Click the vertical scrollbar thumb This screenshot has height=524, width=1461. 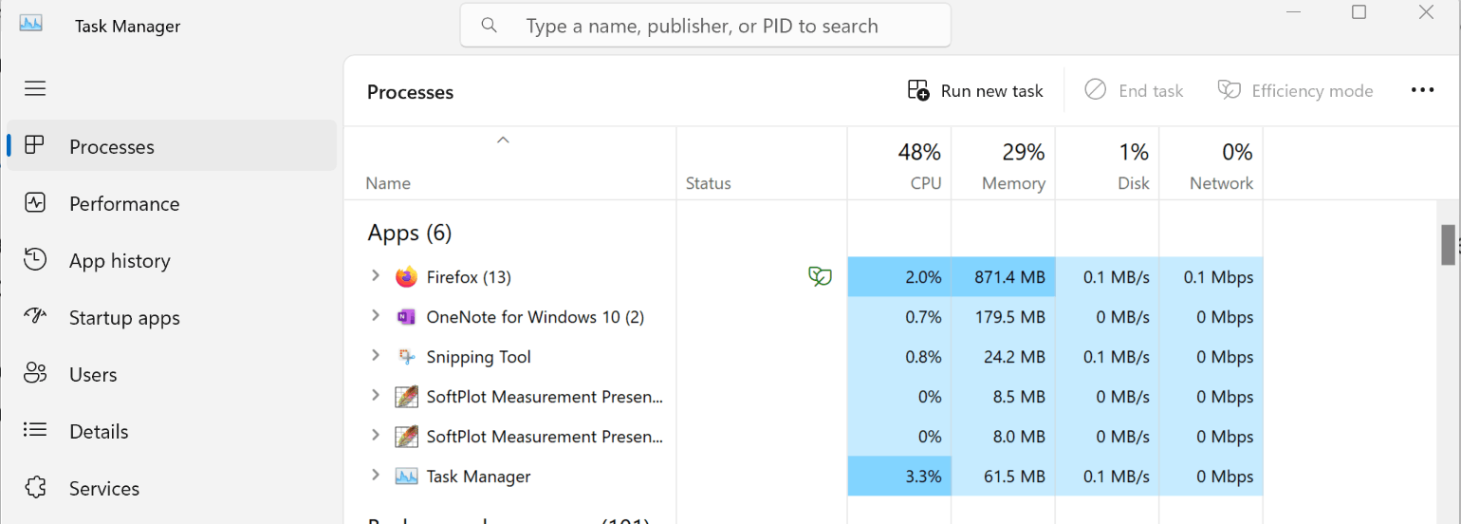tap(1449, 244)
